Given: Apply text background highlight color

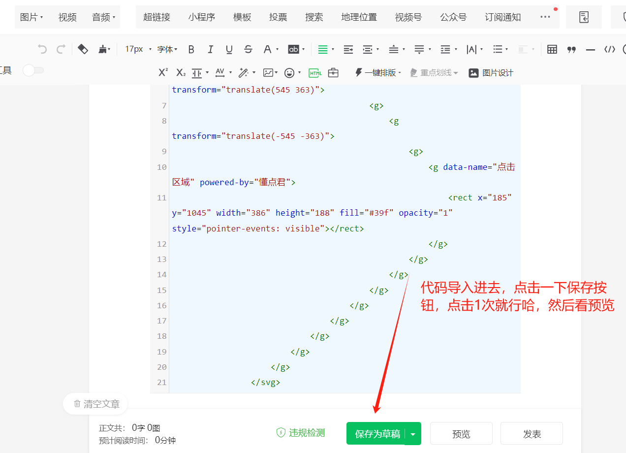Looking at the screenshot, I should (x=293, y=49).
